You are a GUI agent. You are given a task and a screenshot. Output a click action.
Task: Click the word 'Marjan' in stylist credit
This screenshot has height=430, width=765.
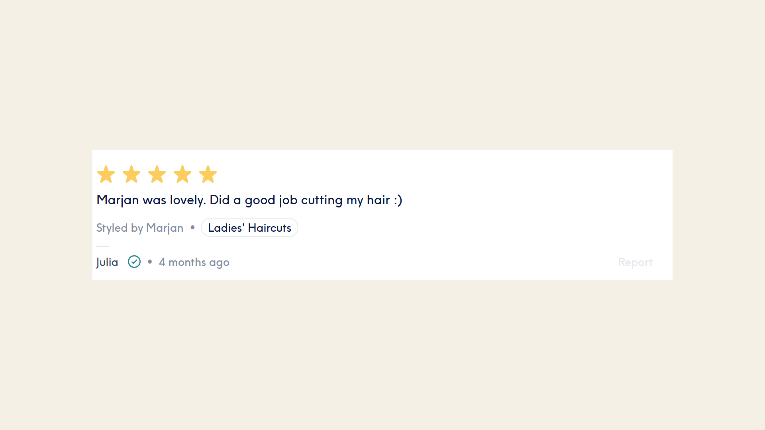click(165, 228)
